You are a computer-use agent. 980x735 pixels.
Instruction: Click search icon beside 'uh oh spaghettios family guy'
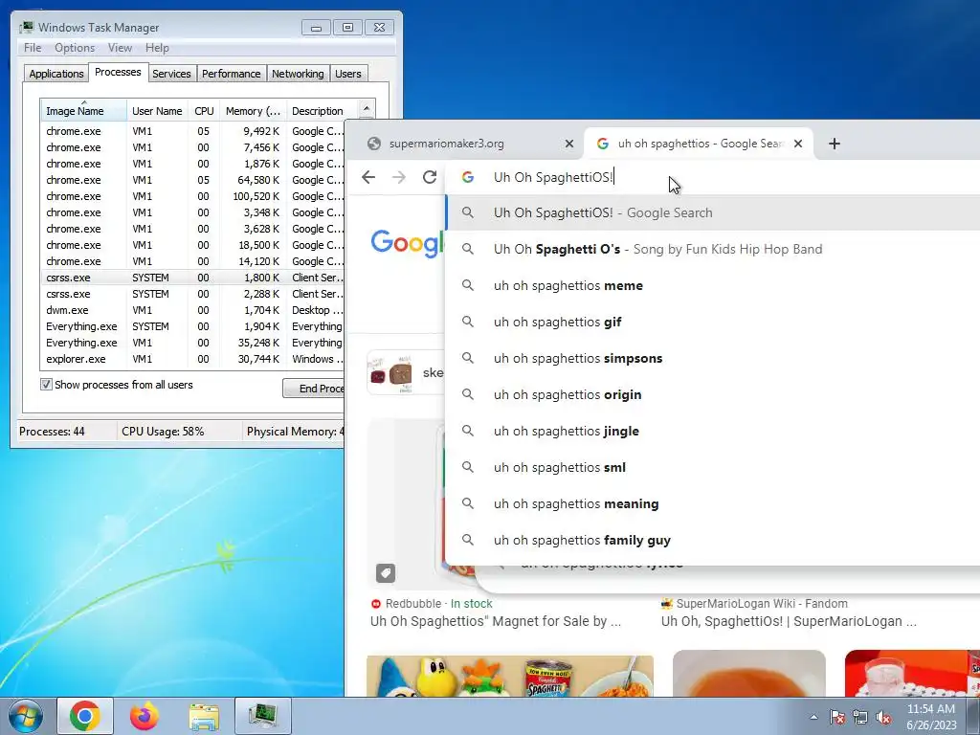tap(467, 539)
